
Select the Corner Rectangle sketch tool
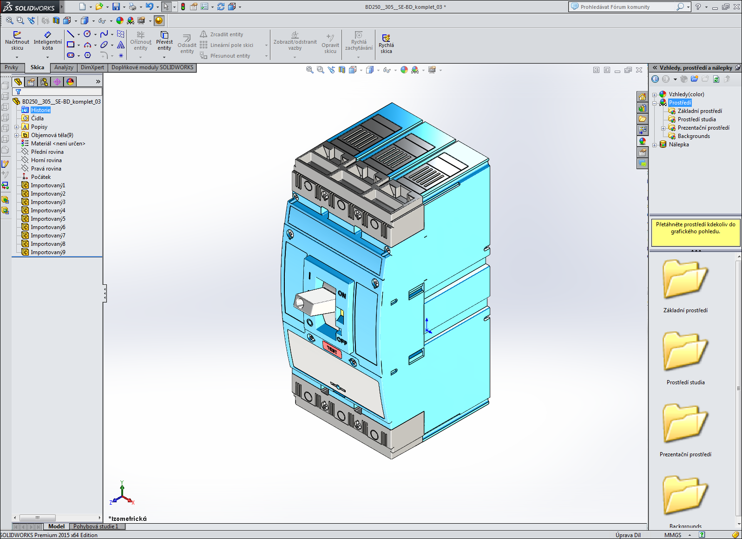[71, 45]
